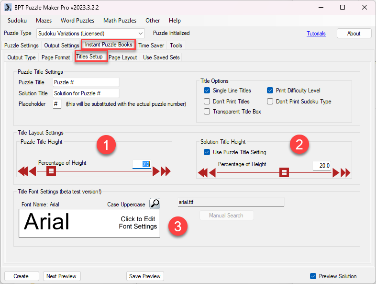Open the Tutorials link
The height and width of the screenshot is (284, 376).
click(x=316, y=34)
